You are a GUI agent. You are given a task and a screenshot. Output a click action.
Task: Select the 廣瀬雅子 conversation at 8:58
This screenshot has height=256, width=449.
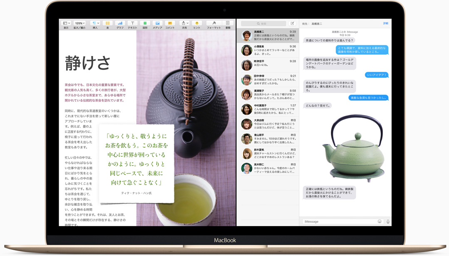(x=268, y=95)
